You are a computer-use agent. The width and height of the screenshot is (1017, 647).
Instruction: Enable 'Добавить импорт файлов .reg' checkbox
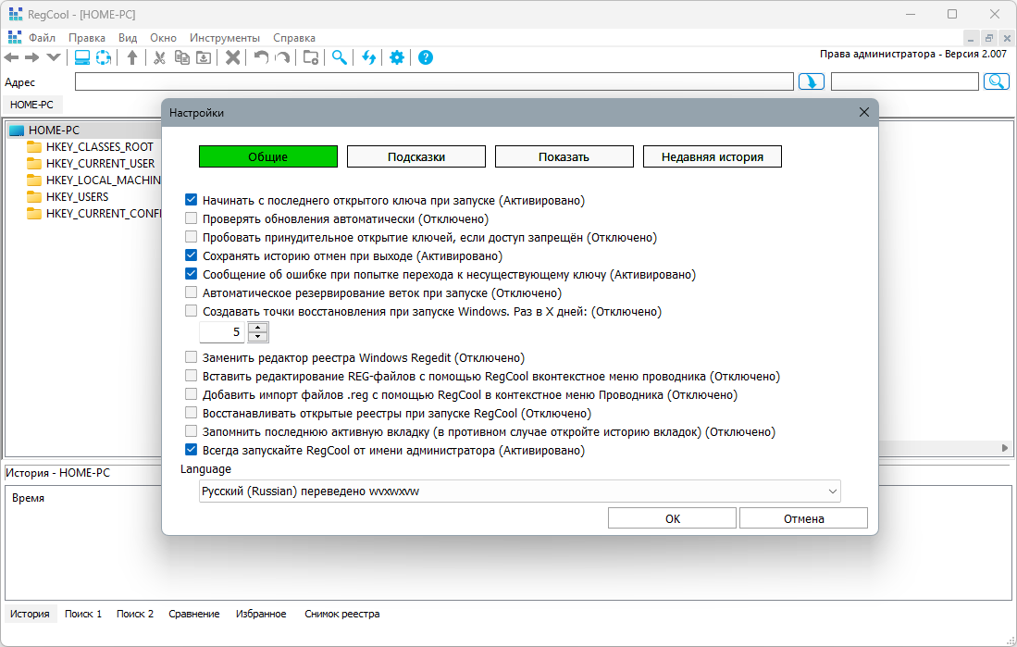click(191, 394)
